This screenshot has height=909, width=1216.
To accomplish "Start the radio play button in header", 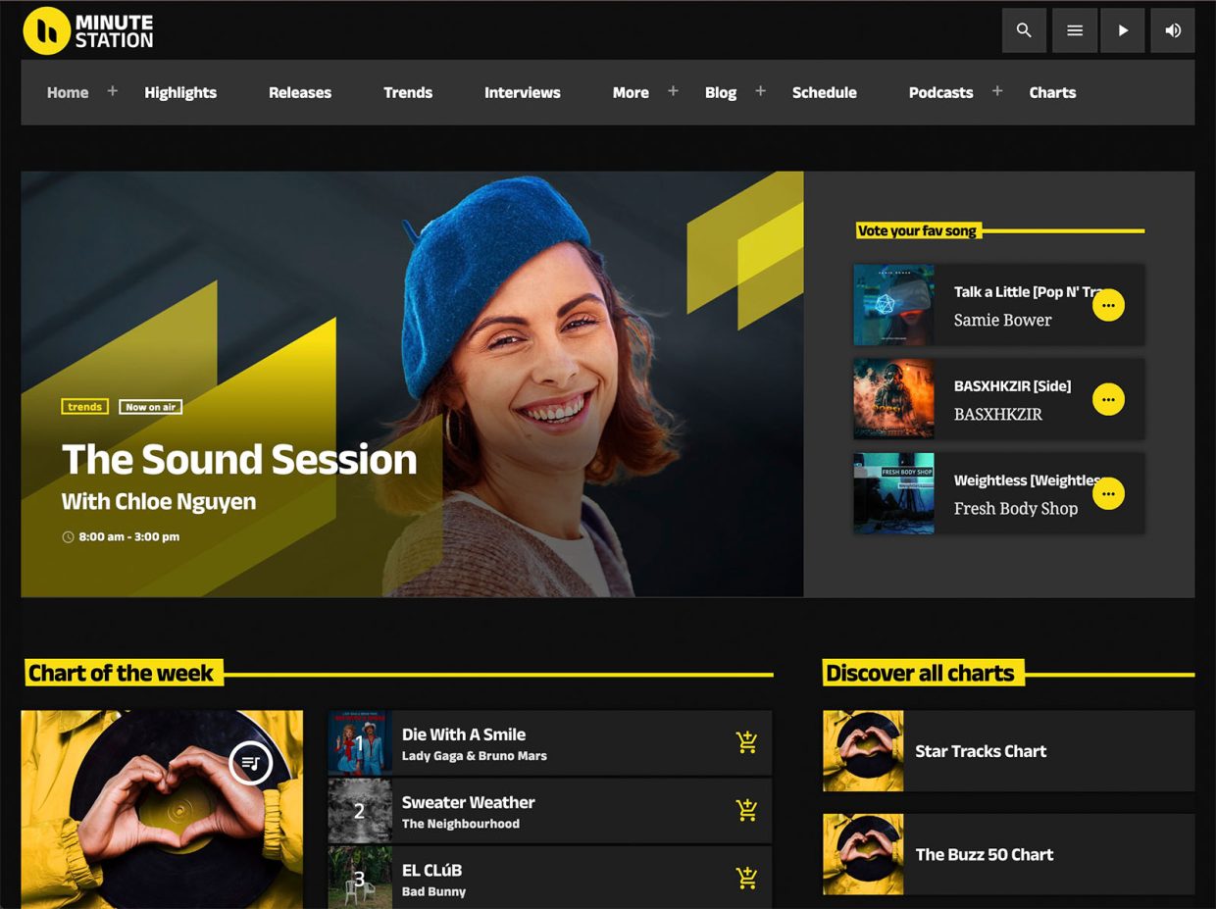I will pos(1124,30).
